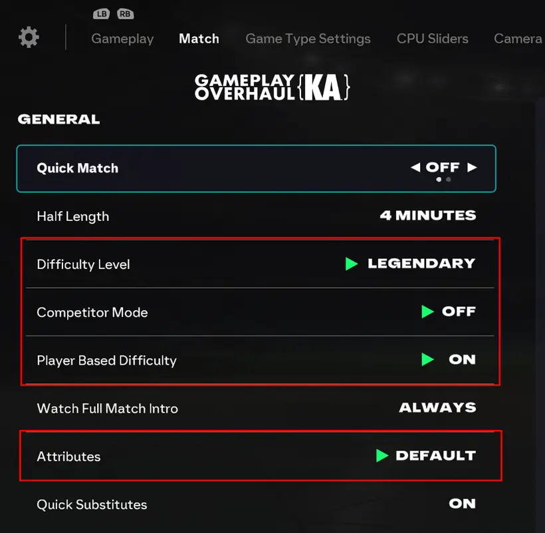Click right arrow on Quick Match

pyautogui.click(x=472, y=168)
